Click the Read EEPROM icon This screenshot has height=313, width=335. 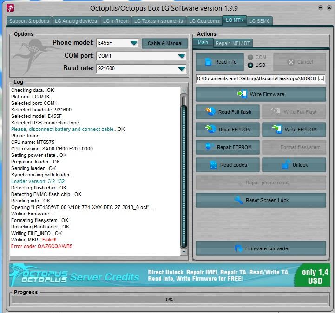click(x=210, y=129)
